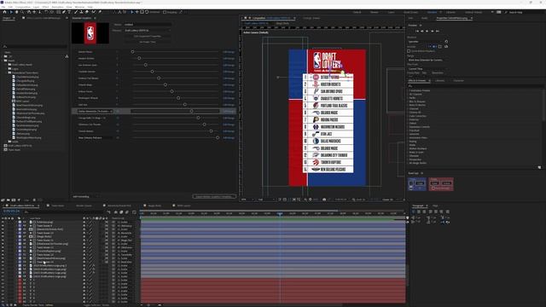
Task: Jump to last frame in Preview panel
Action: click(x=438, y=31)
